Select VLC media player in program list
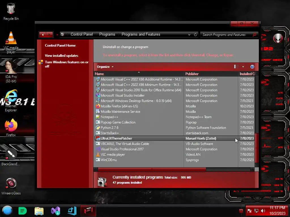The image size is (290, 217). (174, 155)
